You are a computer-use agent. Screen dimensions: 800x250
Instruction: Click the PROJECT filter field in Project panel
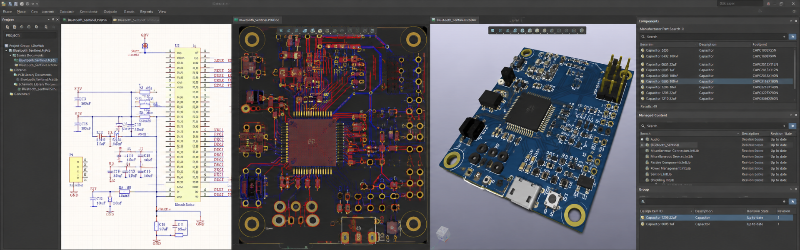click(x=30, y=35)
